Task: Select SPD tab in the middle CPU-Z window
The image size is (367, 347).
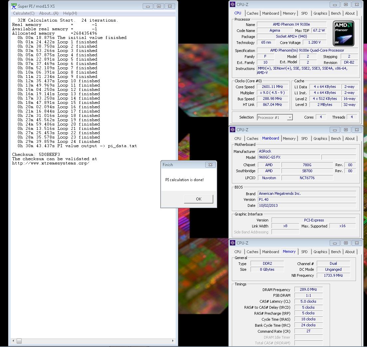Action: pyautogui.click(x=304, y=139)
